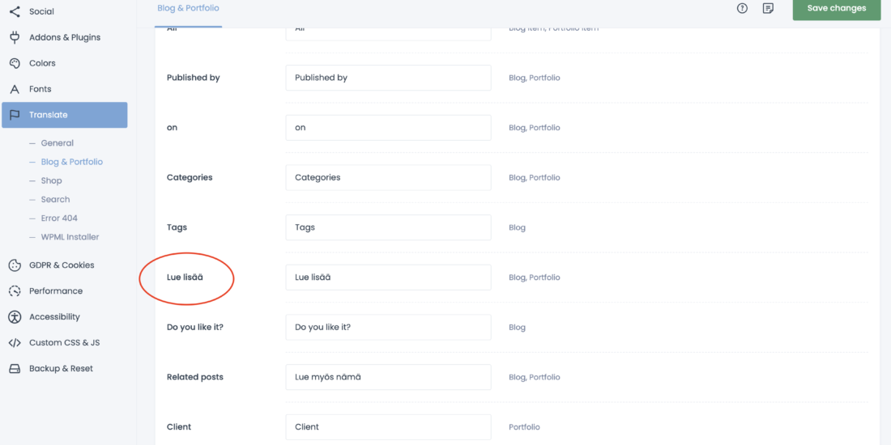The width and height of the screenshot is (891, 445).
Task: Go to the Shop translate submenu
Action: click(x=51, y=180)
